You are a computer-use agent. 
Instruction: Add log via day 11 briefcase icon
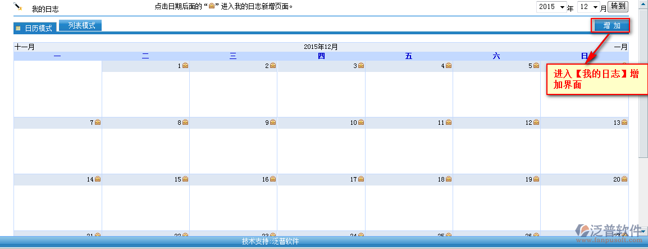tap(448, 123)
